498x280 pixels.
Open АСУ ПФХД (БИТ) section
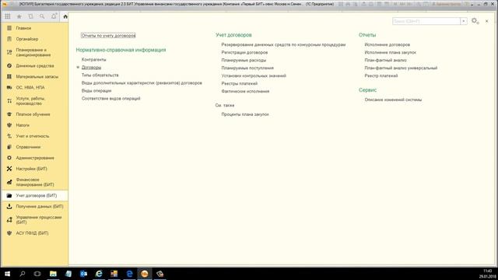coord(34,233)
